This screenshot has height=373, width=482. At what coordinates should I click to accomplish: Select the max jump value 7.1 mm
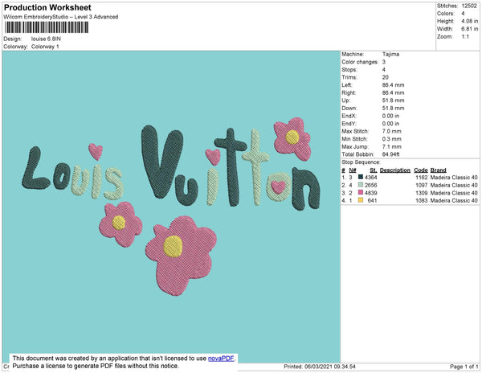click(392, 146)
